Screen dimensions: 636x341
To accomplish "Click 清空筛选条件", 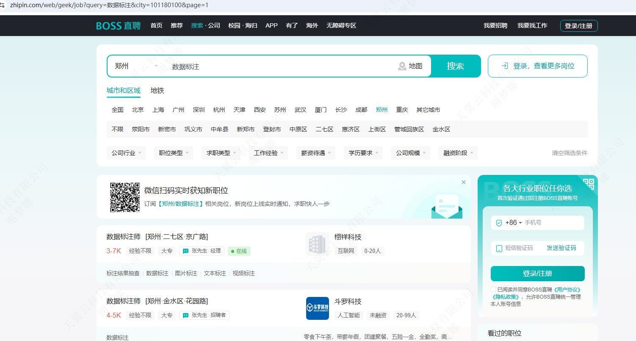I will point(570,153).
